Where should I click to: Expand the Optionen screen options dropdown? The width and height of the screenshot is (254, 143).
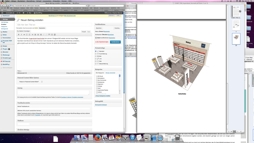click(112, 15)
